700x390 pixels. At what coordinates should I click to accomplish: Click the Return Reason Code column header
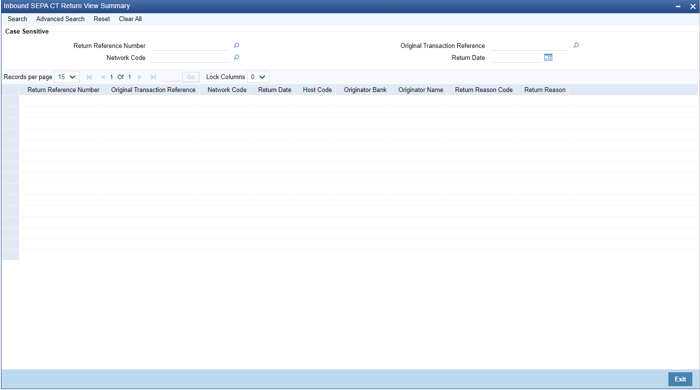[484, 90]
